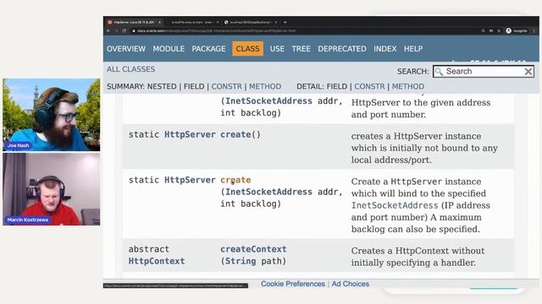This screenshot has width=542, height=304.
Task: Open the HELP navigation item
Action: (413, 49)
